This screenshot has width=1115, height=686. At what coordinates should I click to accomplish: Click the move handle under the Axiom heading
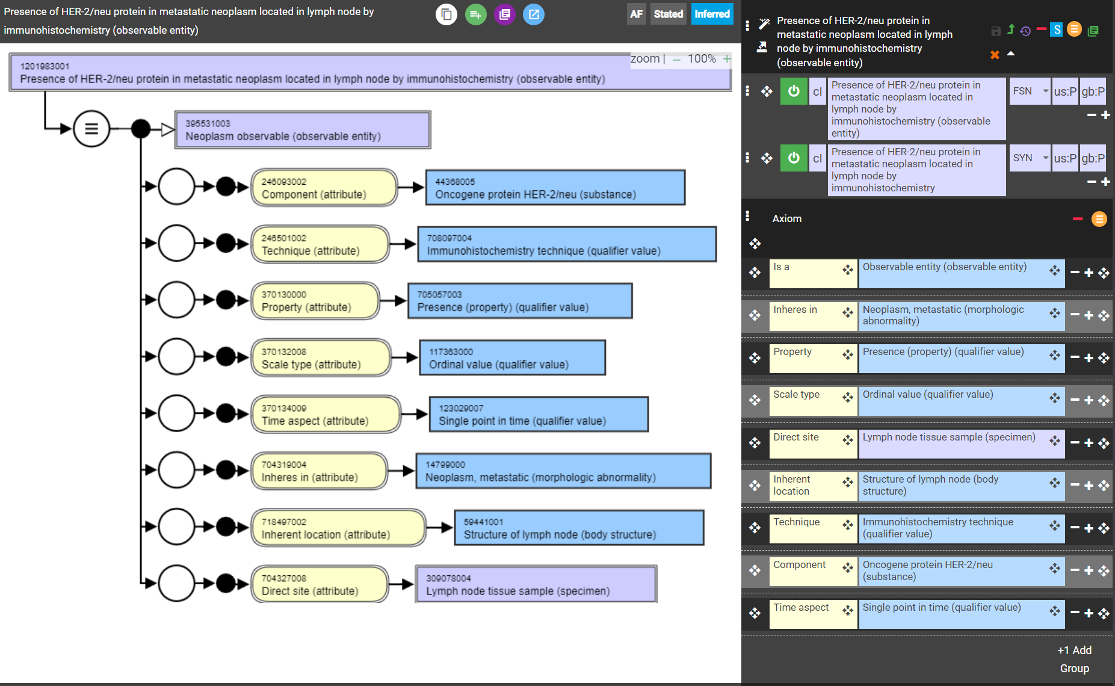pos(755,243)
